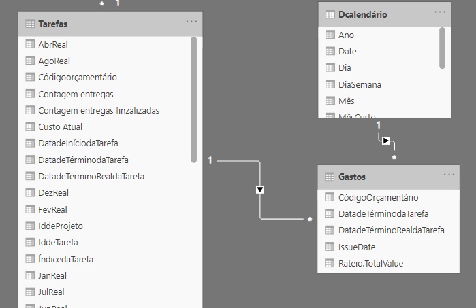Select Códigoorçamentário field in Tarefas
The height and width of the screenshot is (308, 476).
[x=78, y=78]
